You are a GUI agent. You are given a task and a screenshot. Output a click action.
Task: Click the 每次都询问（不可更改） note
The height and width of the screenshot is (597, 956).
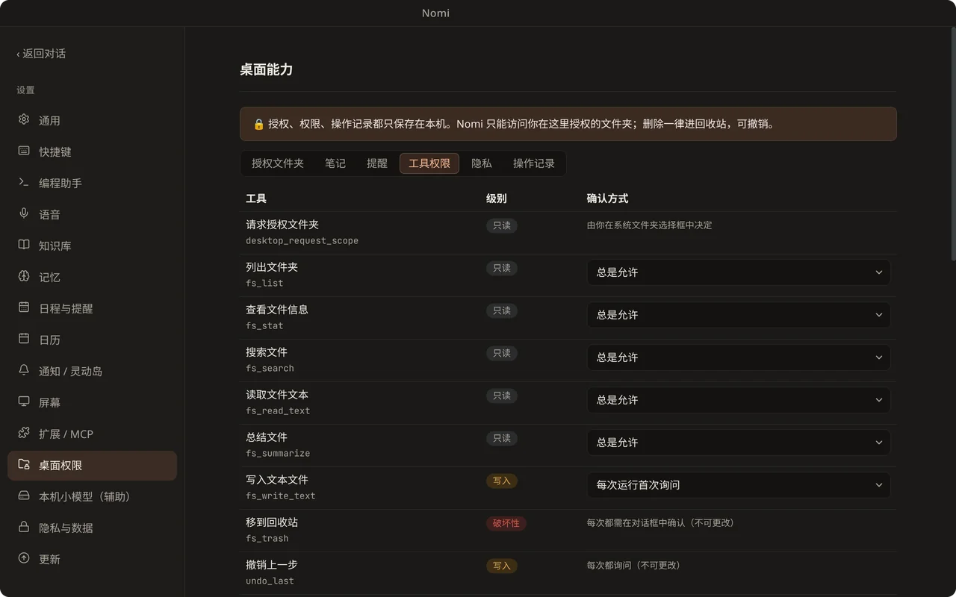click(x=633, y=565)
